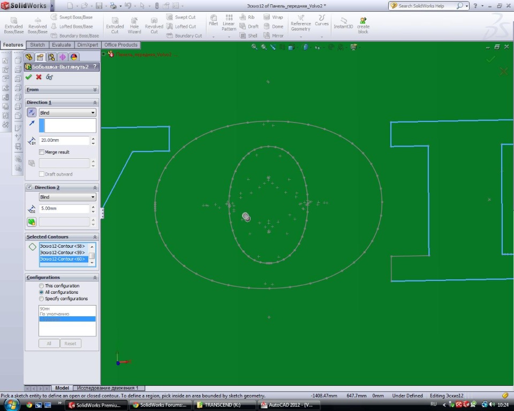Open the Curves tool
This screenshot has height=411, width=514.
pyautogui.click(x=322, y=20)
